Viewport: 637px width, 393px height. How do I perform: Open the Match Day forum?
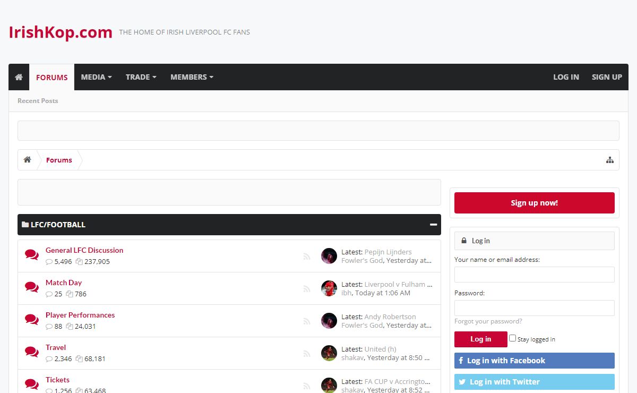point(64,283)
